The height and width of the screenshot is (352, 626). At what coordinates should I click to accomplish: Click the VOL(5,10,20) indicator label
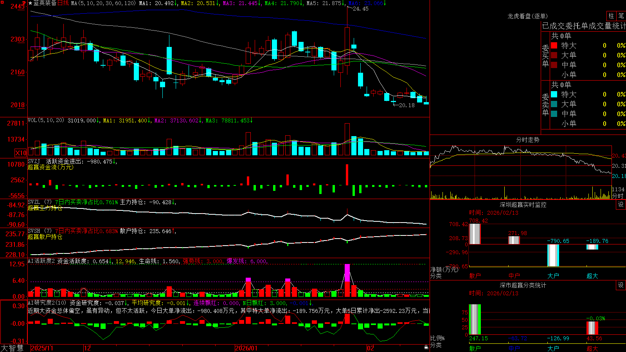(46, 120)
